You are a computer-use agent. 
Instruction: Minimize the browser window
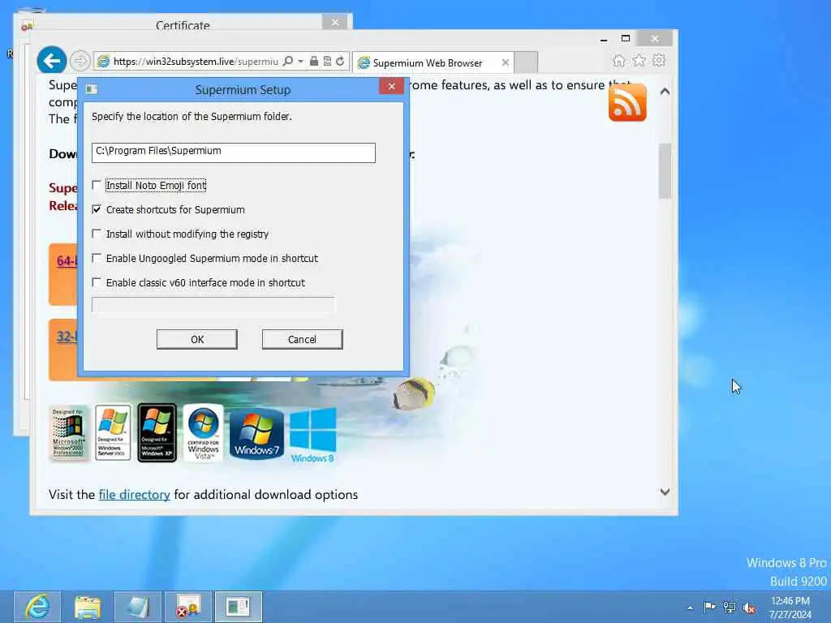coord(604,39)
